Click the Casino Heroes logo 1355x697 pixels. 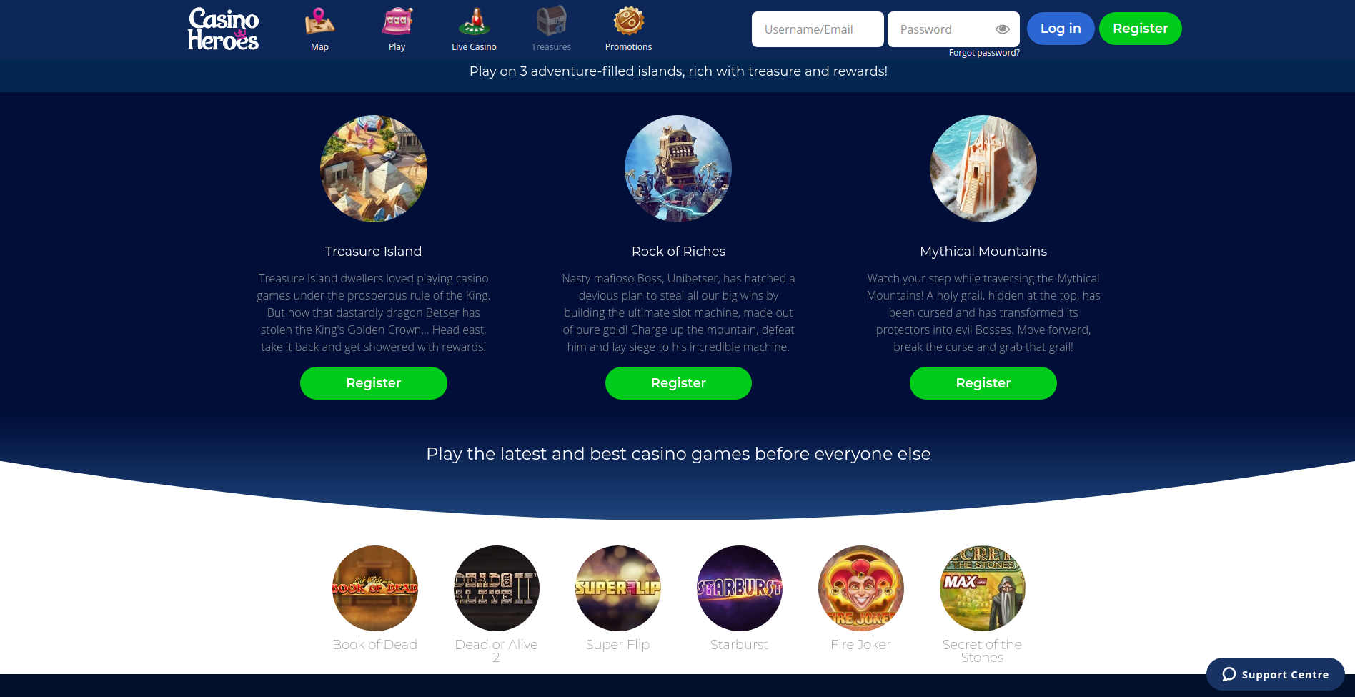(223, 29)
